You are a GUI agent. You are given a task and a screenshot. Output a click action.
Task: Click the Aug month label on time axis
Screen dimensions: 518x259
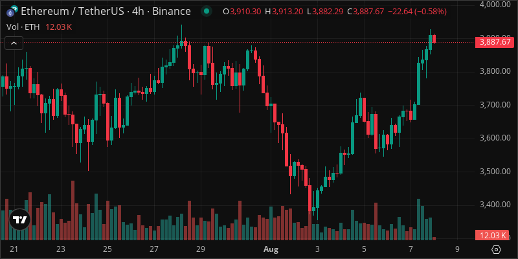coord(271,249)
